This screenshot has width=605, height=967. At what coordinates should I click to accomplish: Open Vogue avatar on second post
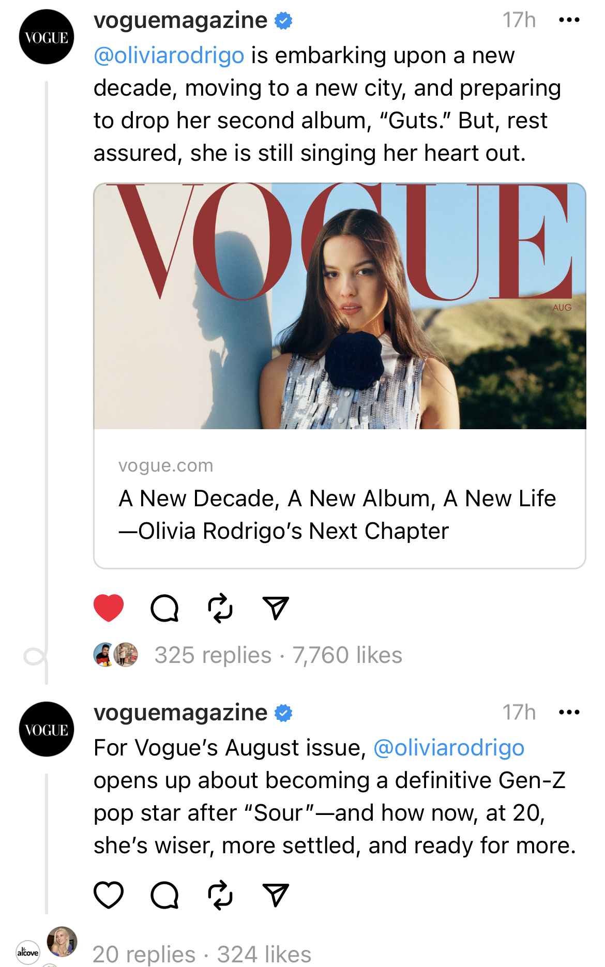(47, 729)
